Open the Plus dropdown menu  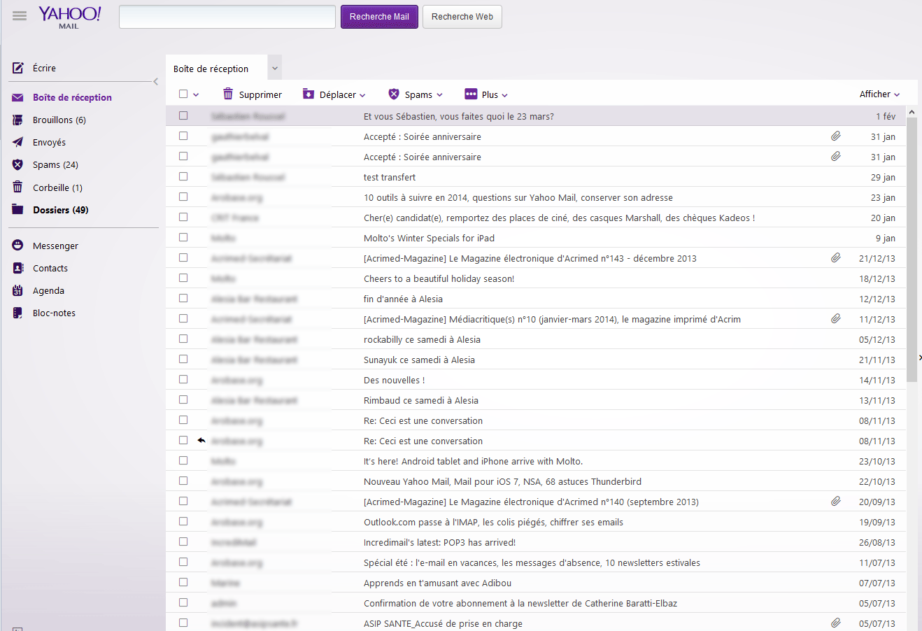(505, 95)
